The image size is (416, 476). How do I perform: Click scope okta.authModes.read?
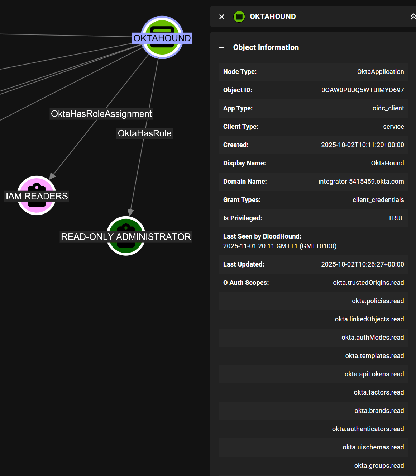373,338
